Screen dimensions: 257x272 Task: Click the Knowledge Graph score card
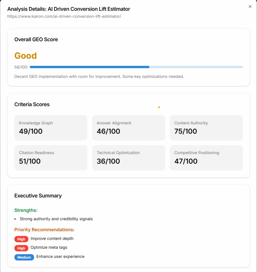(x=51, y=128)
